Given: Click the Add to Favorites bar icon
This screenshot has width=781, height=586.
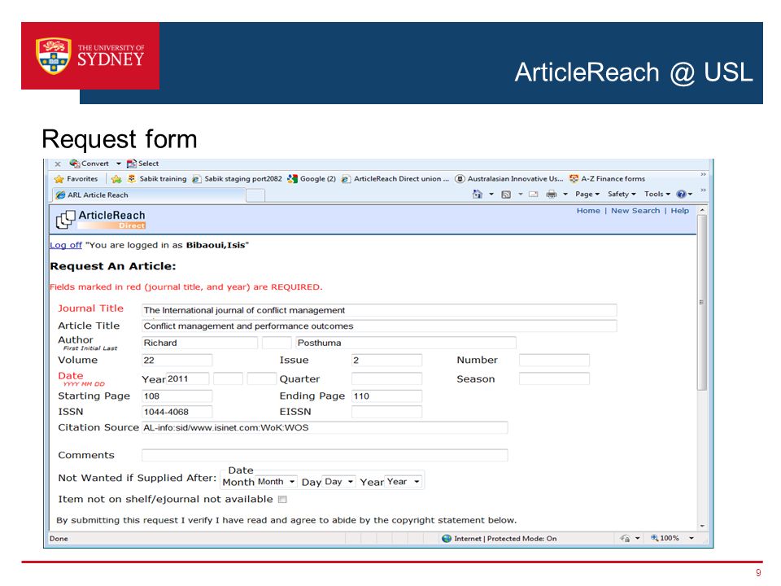Looking at the screenshot, I should point(116,179).
